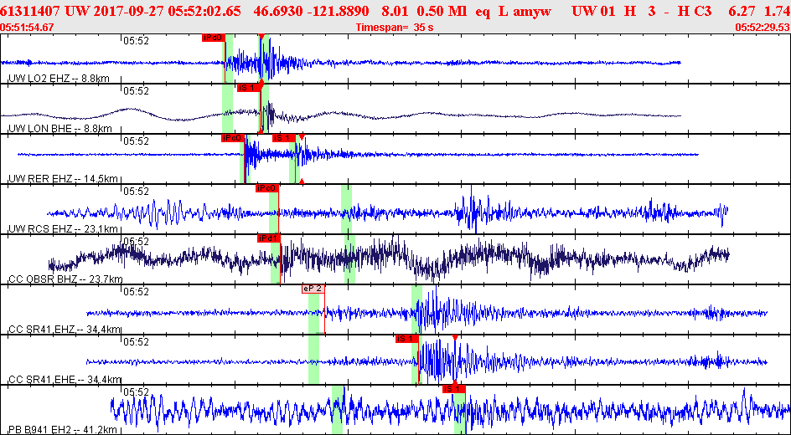Click the red triangle atop RER EHZ trace
Viewport: 791px width, 435px height.
click(302, 137)
